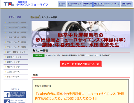
Task: Open 下肢ベーシック（関東）sidebar link
Action: (x=16, y=42)
